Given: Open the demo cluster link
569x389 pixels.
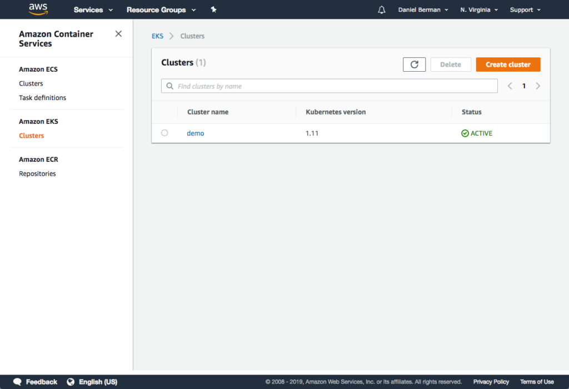Looking at the screenshot, I should point(195,133).
